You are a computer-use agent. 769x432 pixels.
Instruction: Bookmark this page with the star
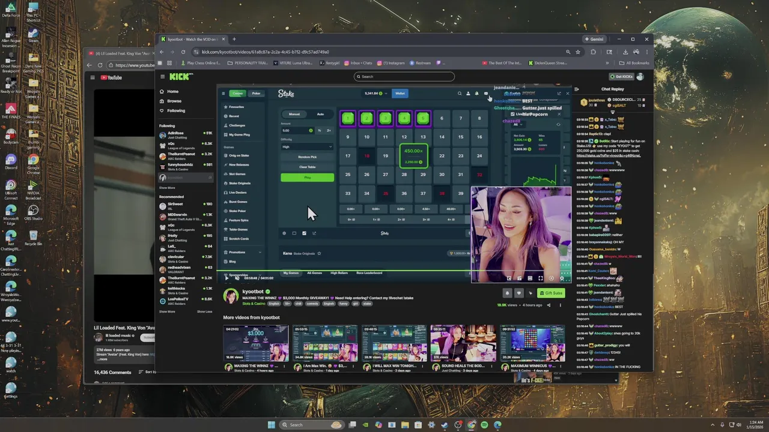pyautogui.click(x=578, y=52)
